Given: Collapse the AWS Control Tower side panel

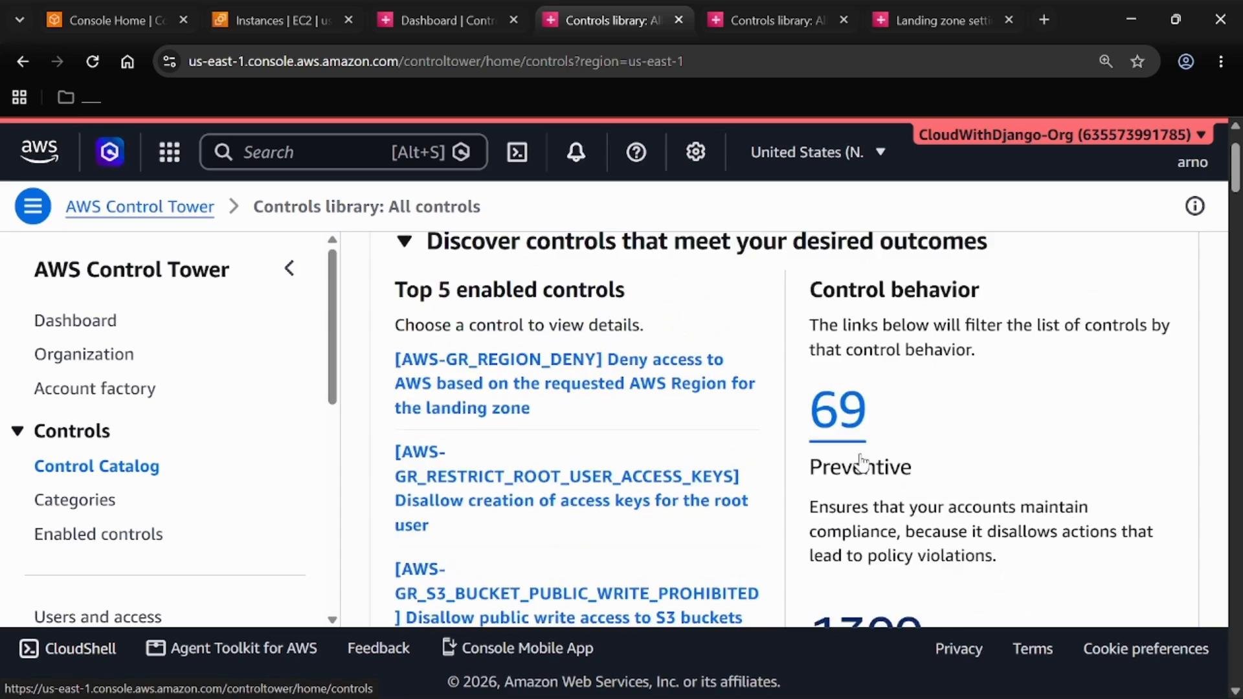Looking at the screenshot, I should (x=289, y=269).
